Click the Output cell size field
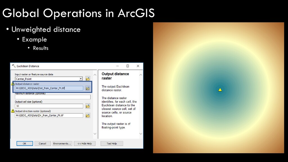Image resolution: width=288 pixels, height=162 pixels. coord(49,106)
